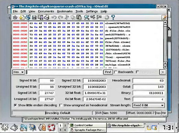Enable the Backwards search checkbox
The width and height of the screenshot is (179, 133).
click(x=116, y=72)
